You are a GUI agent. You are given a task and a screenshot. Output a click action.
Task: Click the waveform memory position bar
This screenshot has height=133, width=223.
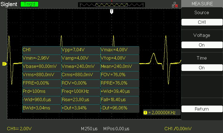(111, 5)
